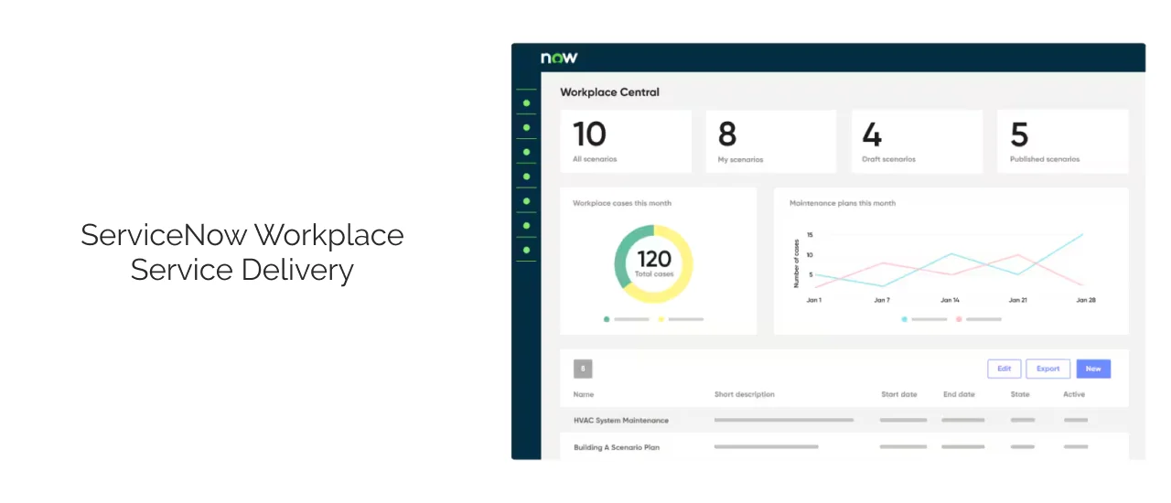Viewport: 1171px width, 503px height.
Task: Select the second sidebar dot from top
Action: click(526, 128)
